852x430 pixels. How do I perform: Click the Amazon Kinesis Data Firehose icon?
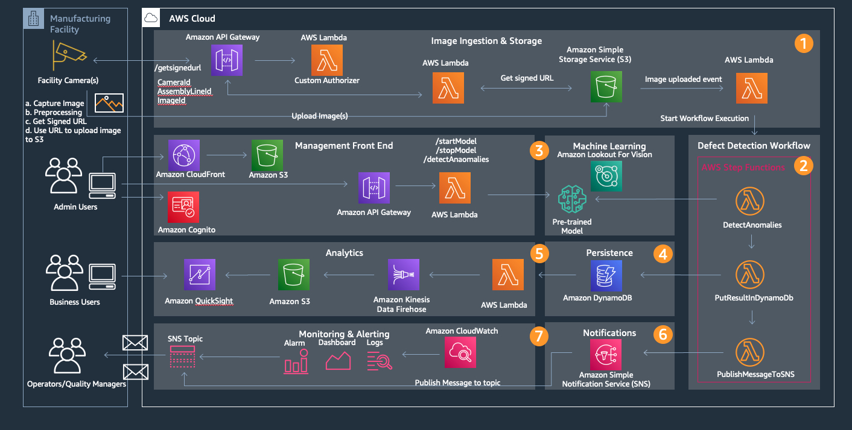click(x=404, y=275)
